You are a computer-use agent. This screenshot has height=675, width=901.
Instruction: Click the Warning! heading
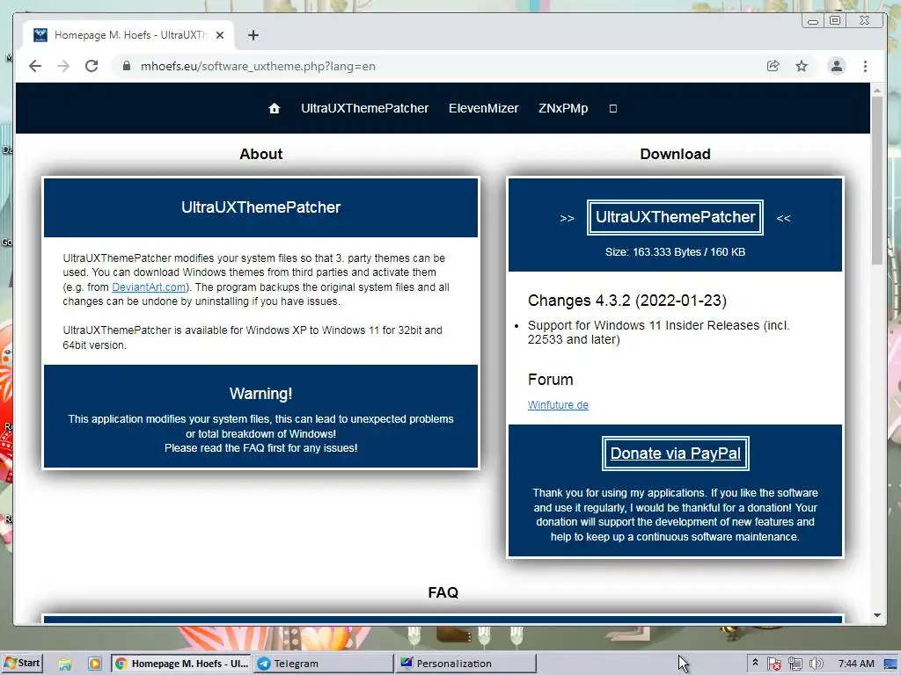(x=260, y=394)
